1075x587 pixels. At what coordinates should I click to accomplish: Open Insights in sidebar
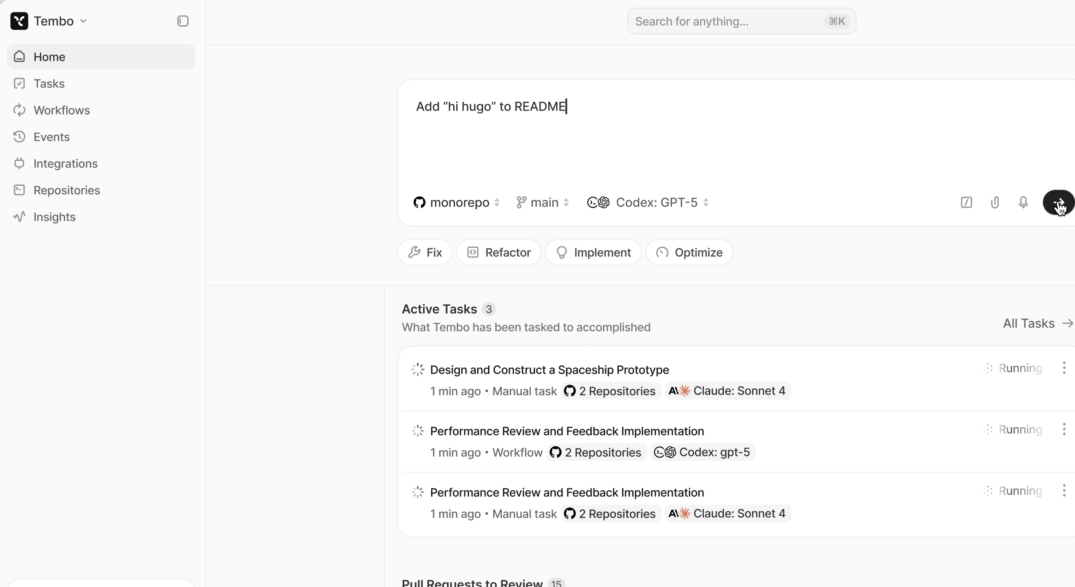54,217
